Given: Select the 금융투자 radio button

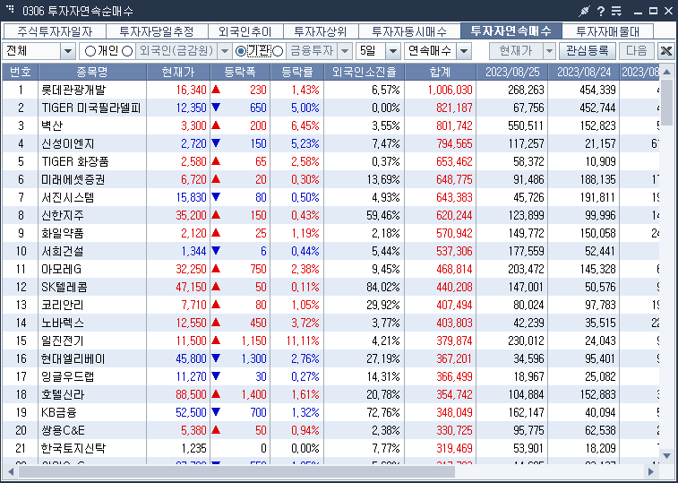Looking at the screenshot, I should pyautogui.click(x=278, y=51).
